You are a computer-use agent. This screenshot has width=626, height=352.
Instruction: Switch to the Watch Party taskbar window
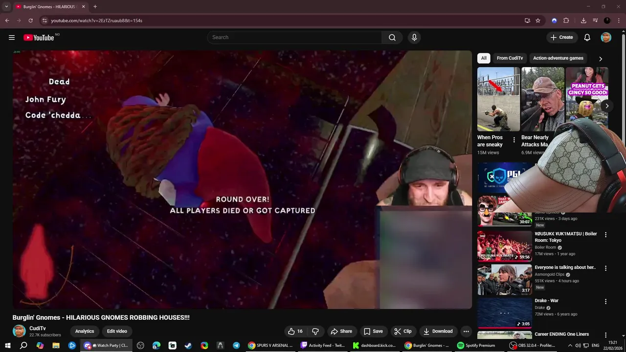click(x=106, y=345)
